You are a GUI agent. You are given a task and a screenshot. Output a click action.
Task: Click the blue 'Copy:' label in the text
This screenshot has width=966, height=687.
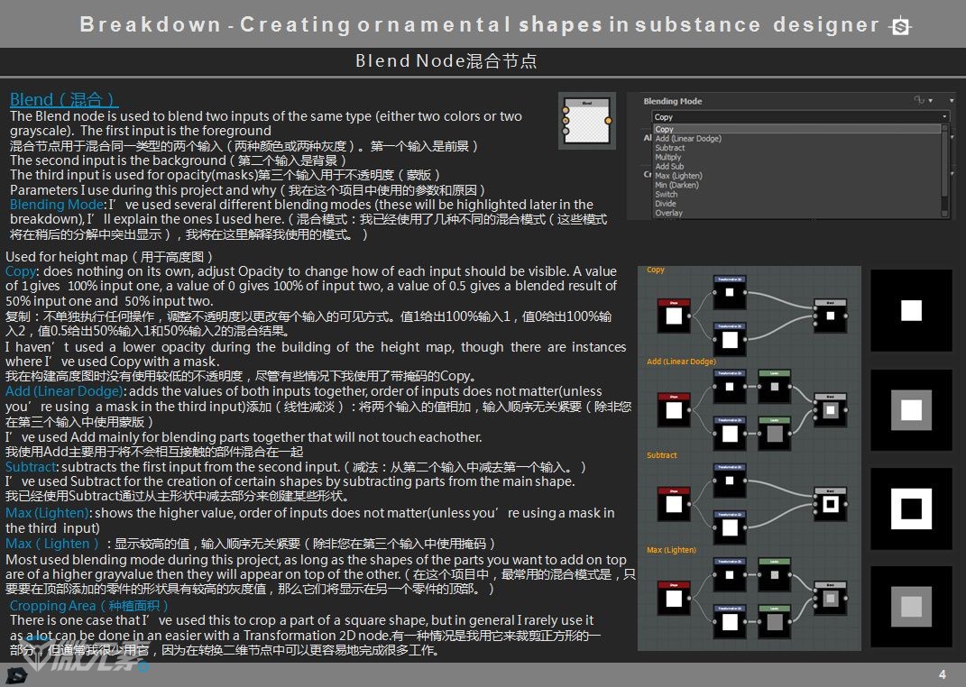click(x=23, y=271)
